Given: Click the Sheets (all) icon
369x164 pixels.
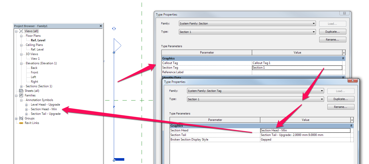Looking at the screenshot, I should point(21,91).
